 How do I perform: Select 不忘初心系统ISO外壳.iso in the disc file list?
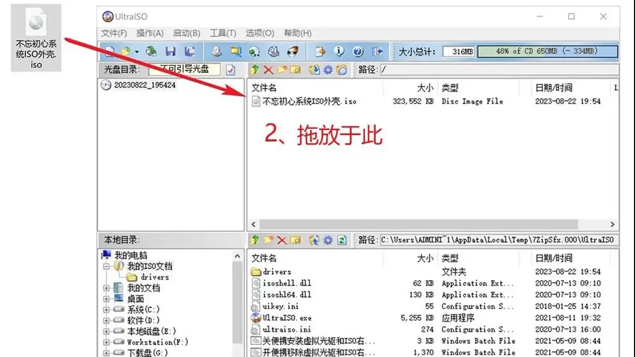click(310, 101)
